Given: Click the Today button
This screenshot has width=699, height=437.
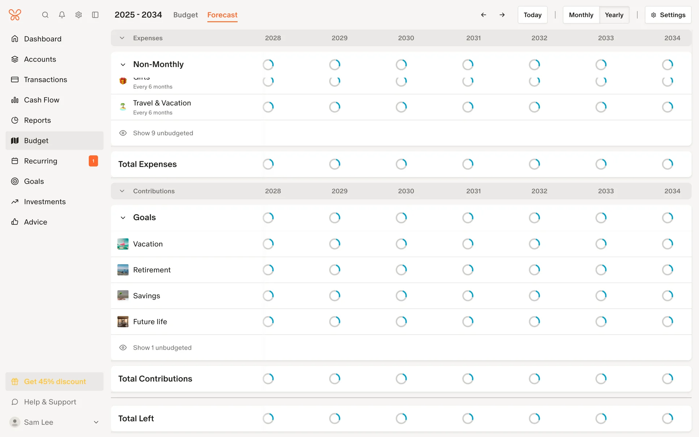Looking at the screenshot, I should [x=532, y=15].
